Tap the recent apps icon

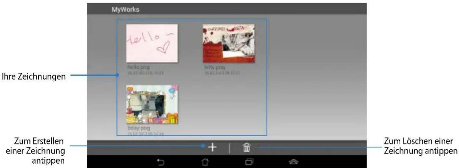249,162
